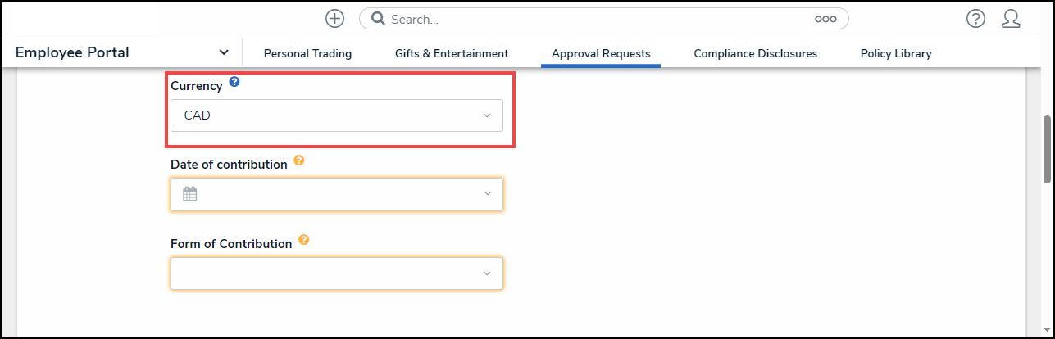Navigate to the Policy Library tab
The image size is (1055, 339).
pyautogui.click(x=896, y=54)
